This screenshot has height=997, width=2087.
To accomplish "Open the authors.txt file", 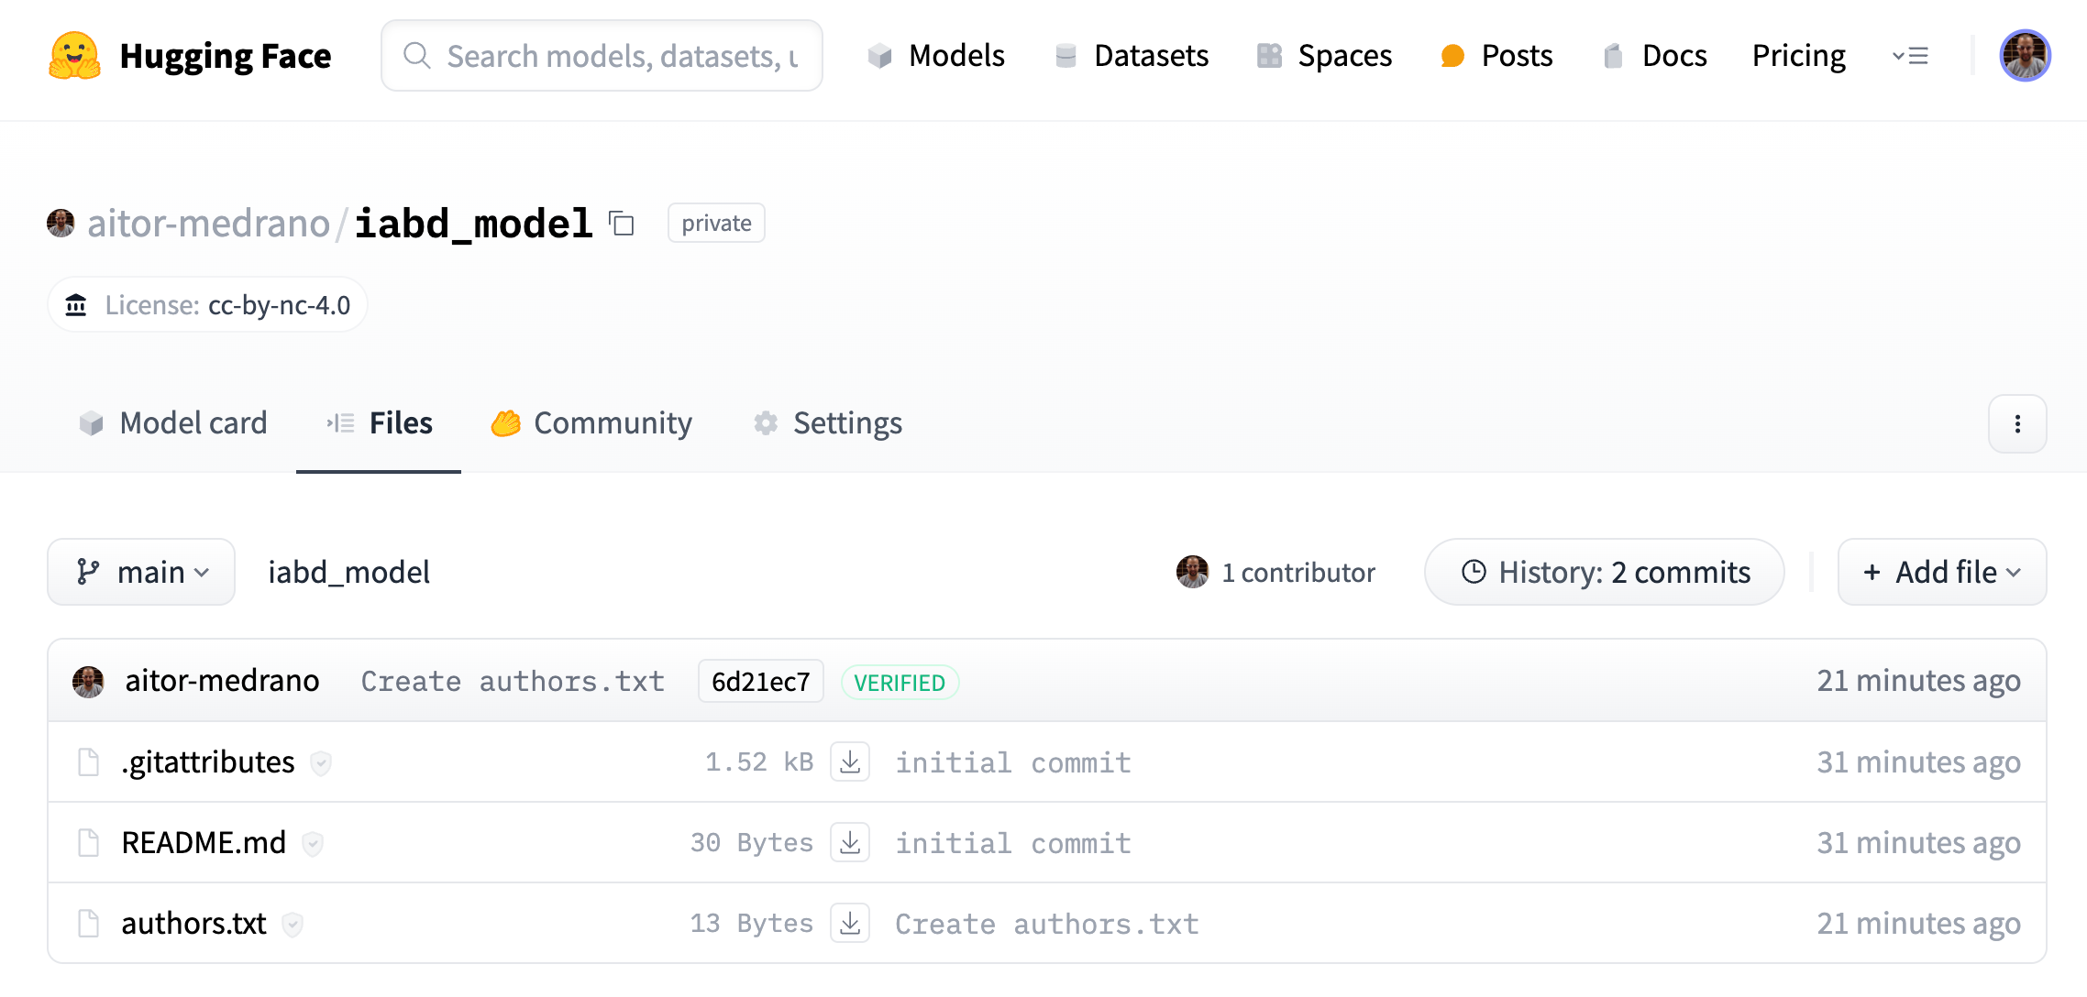I will [193, 924].
